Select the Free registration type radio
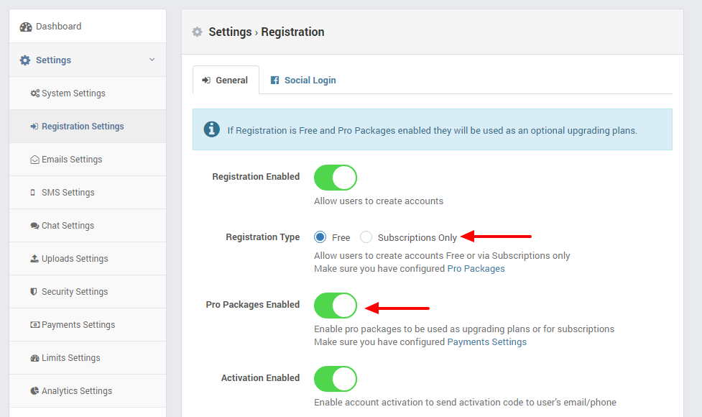 click(x=320, y=237)
